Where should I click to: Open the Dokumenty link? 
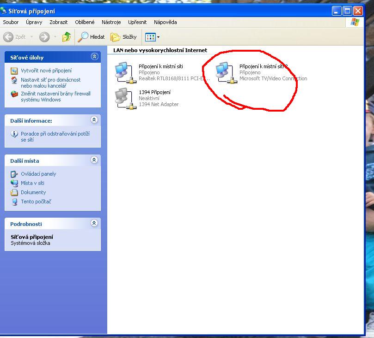point(33,192)
